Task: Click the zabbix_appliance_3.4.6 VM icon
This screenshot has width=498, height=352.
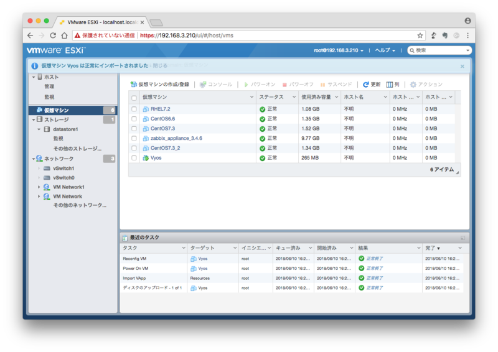Action: click(146, 139)
